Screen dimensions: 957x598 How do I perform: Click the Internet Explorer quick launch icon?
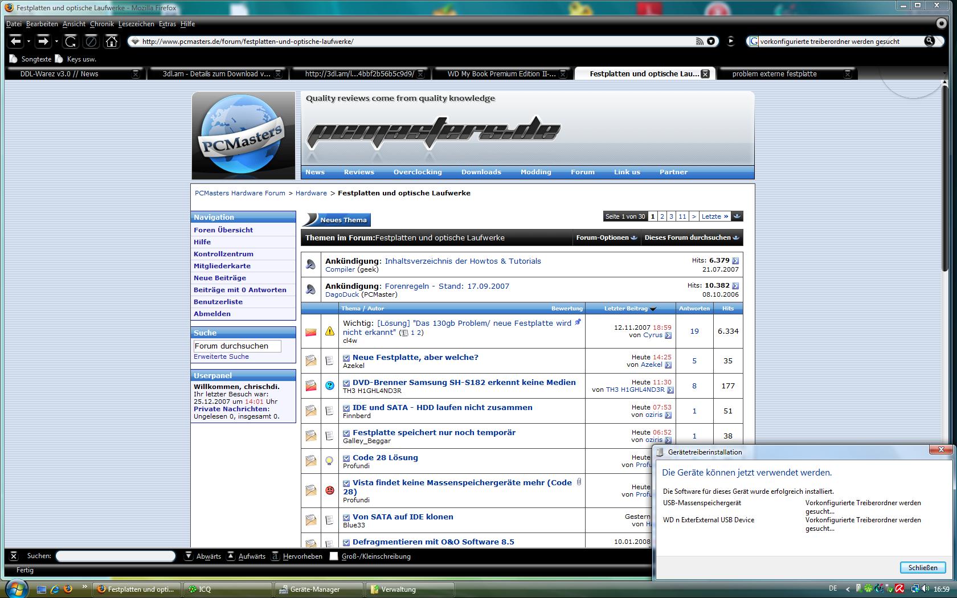tap(55, 589)
